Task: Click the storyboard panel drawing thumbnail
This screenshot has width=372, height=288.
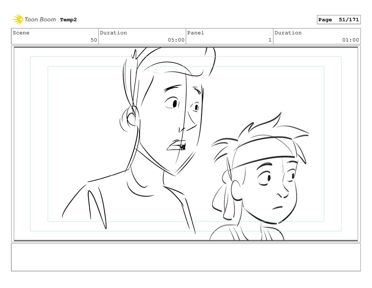Action: click(x=186, y=144)
